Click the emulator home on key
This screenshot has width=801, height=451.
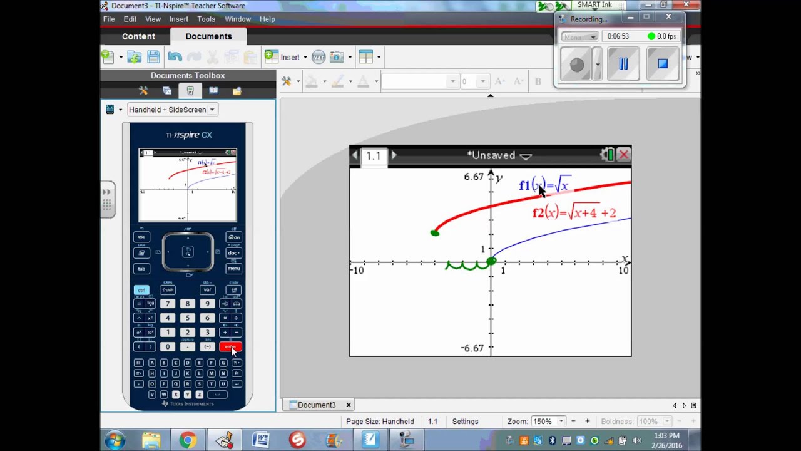(234, 237)
